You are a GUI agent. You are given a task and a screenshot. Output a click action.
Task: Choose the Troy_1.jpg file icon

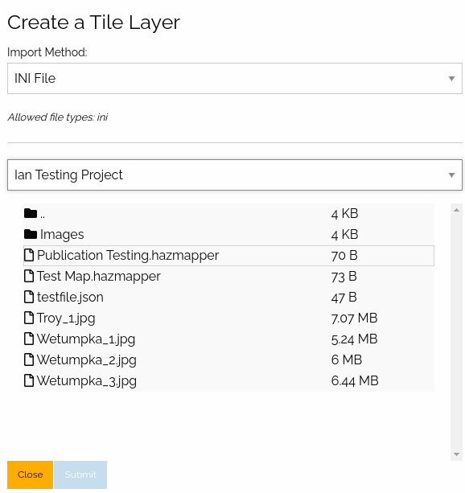point(29,318)
